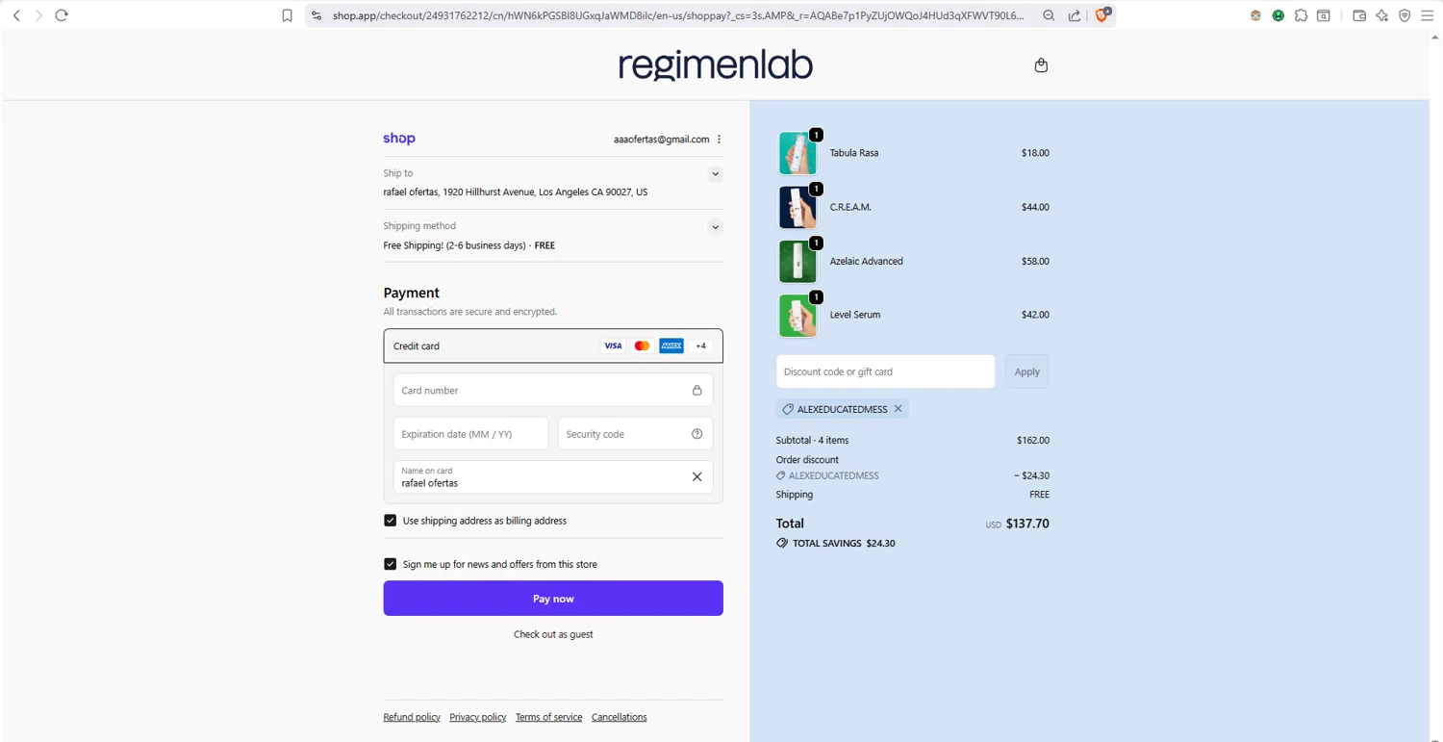Screen dimensions: 1443x742
Task: Click the total amount $137.70
Action: click(1027, 524)
